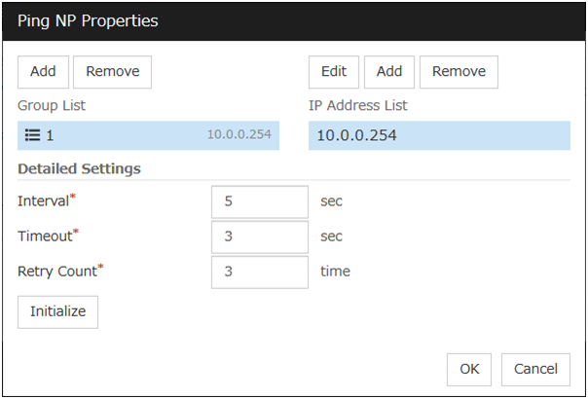
Task: Cancel the Ping NP Properties dialog
Action: [535, 369]
